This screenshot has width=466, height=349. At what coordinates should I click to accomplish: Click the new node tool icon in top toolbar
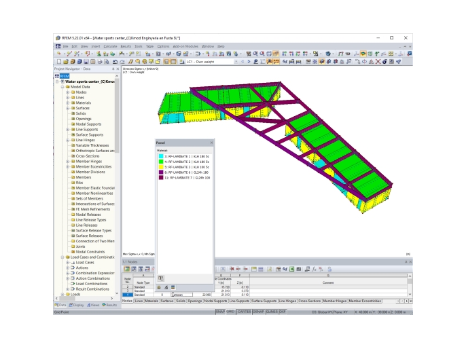59,54
